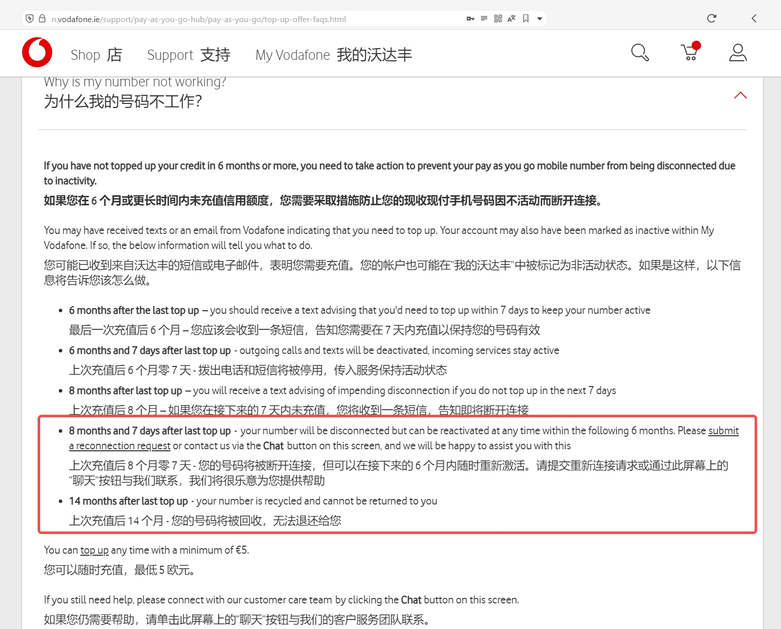Viewport: 781px width, 629px height.
Task: Click the Vodafone logo
Action: [37, 52]
